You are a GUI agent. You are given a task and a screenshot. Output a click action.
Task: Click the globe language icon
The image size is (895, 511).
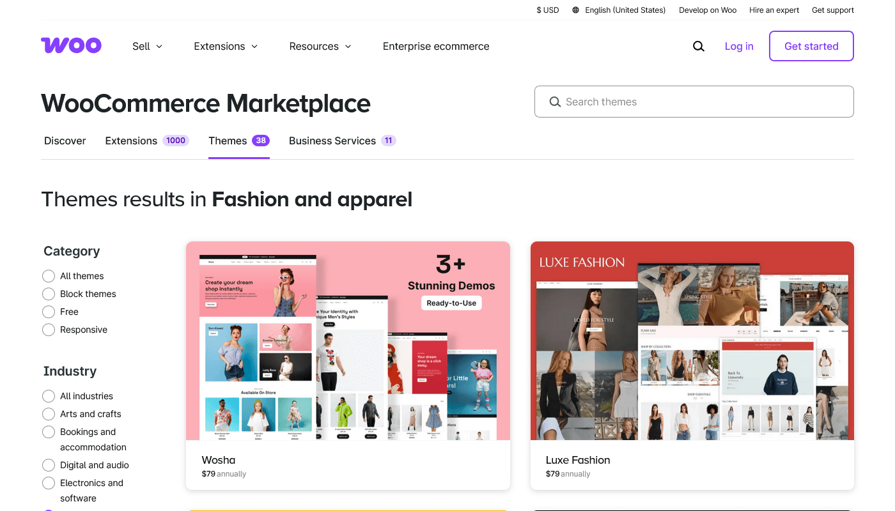(x=576, y=10)
